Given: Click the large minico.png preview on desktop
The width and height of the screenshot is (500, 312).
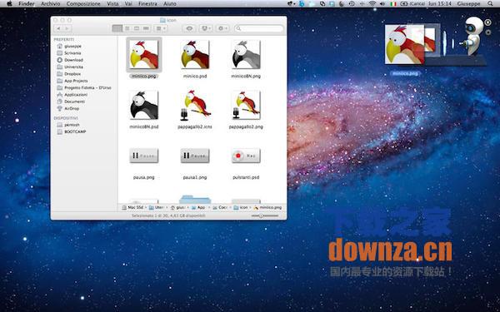Looking at the screenshot, I should click(405, 44).
